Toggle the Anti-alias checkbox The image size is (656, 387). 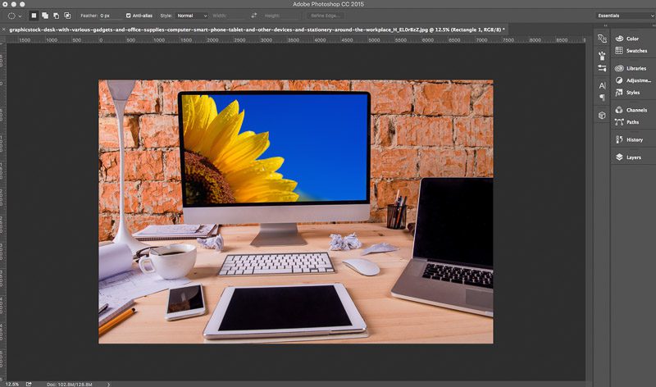pyautogui.click(x=128, y=16)
